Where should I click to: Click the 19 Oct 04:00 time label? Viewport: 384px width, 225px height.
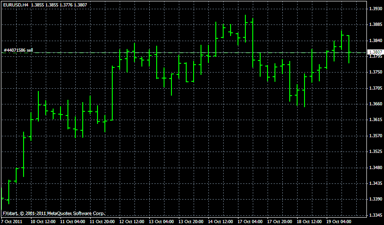[339, 222]
